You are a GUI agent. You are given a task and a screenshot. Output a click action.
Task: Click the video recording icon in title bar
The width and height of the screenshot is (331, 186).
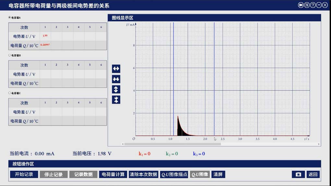pyautogui.click(x=301, y=5)
